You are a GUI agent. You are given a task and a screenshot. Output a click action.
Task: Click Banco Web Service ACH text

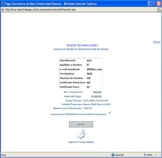pos(97,104)
